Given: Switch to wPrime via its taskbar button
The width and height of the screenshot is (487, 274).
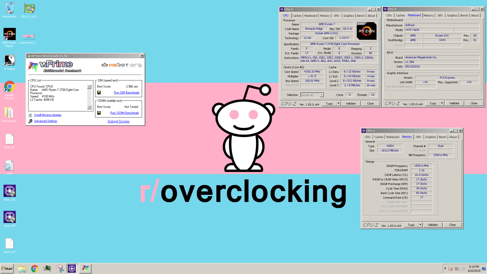Looking at the screenshot, I should tap(85, 269).
